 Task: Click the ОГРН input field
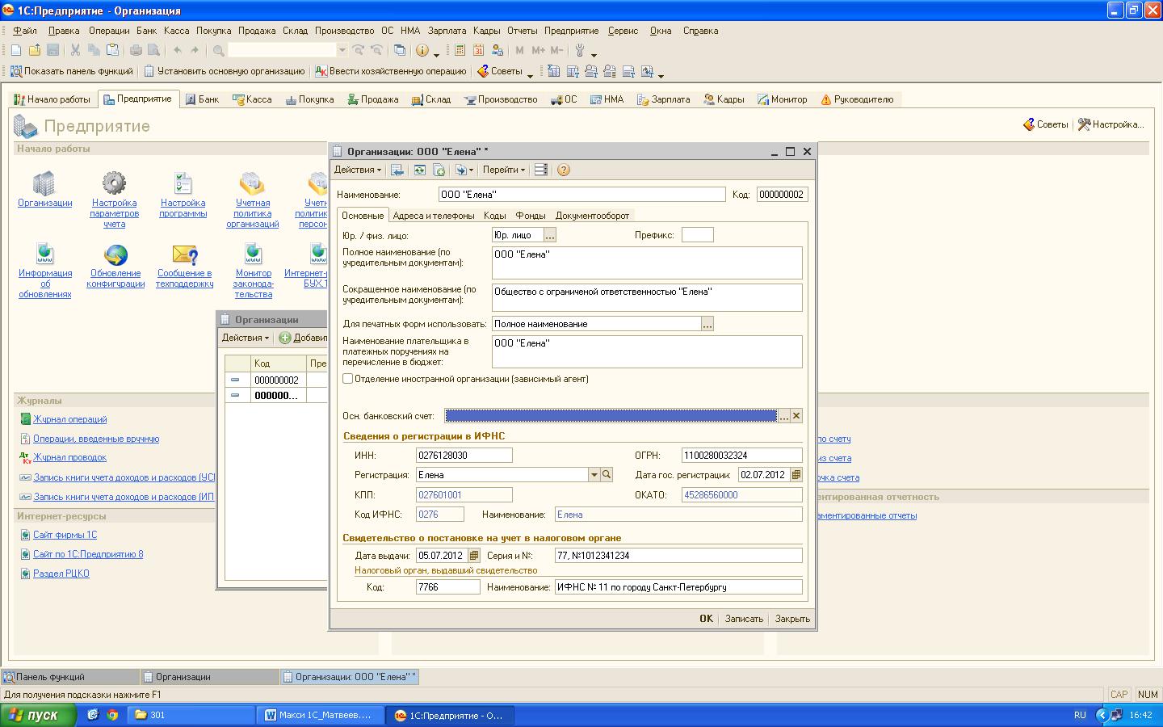pos(741,455)
